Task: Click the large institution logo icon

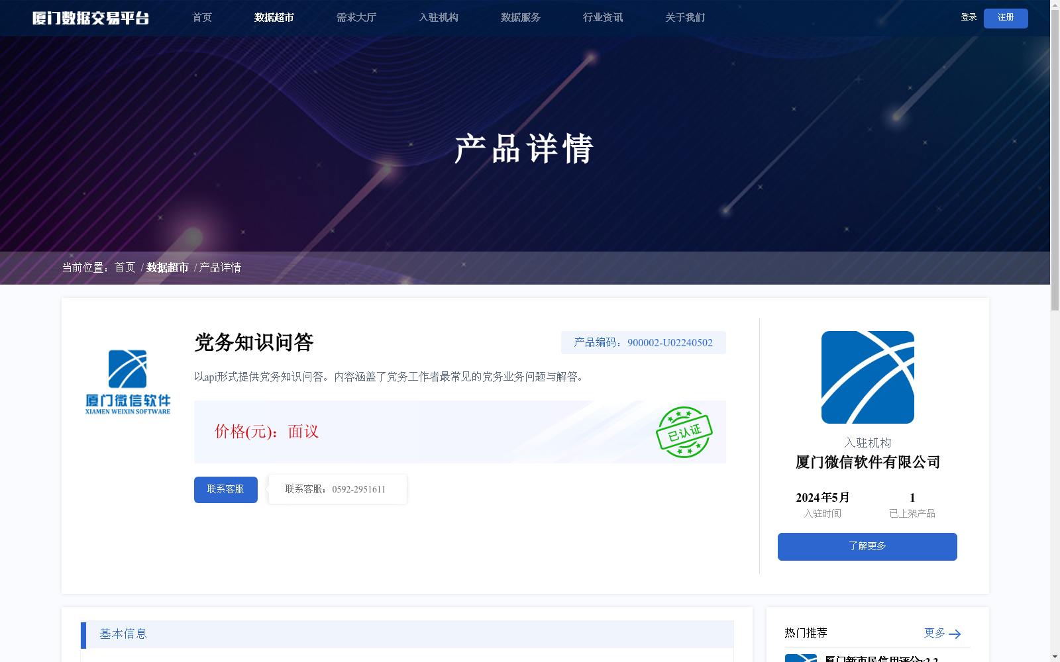Action: 868,377
